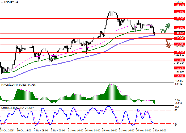Viewport: 186px width, 133px height.
Task: Click the 151.050 price axis value
Action: click(x=180, y=81)
